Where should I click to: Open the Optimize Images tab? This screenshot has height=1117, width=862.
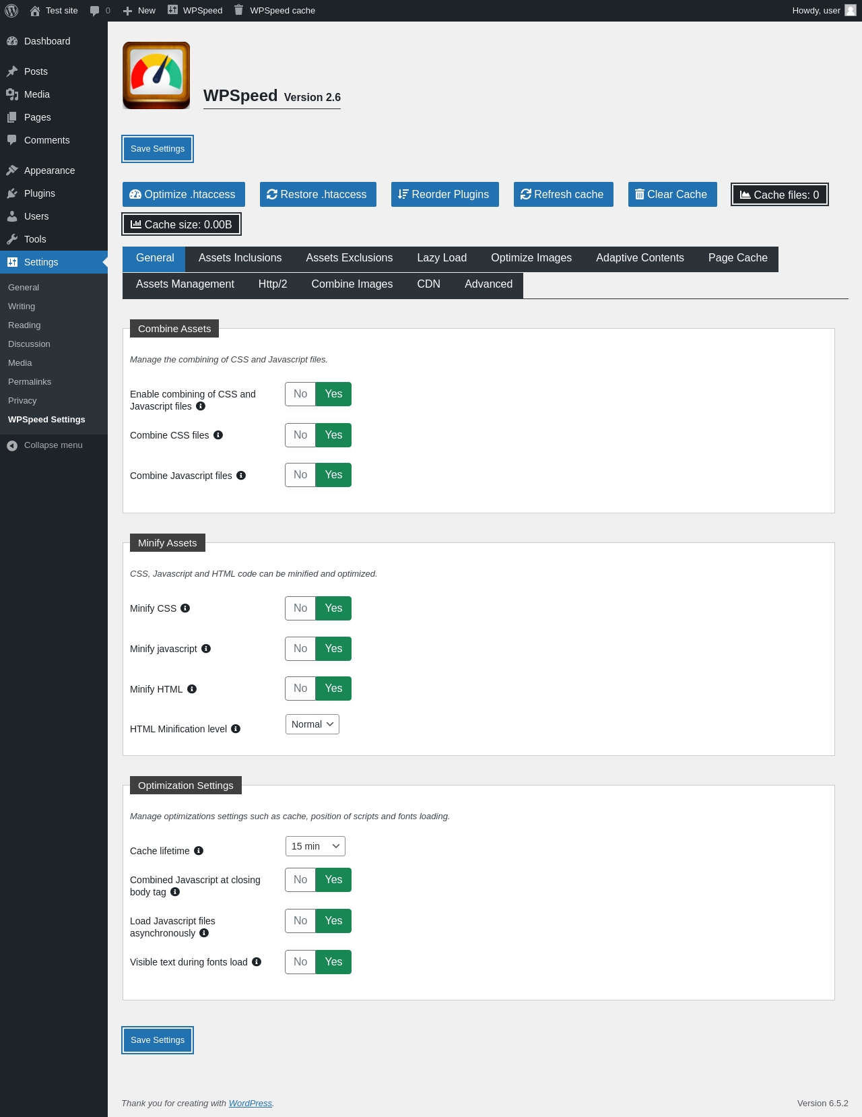pos(531,258)
